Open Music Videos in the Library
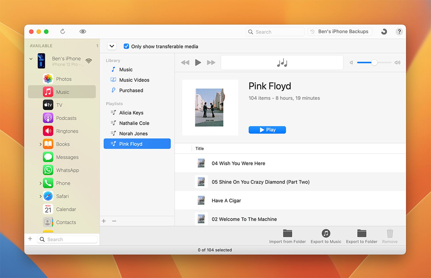This screenshot has width=431, height=278. (x=134, y=80)
